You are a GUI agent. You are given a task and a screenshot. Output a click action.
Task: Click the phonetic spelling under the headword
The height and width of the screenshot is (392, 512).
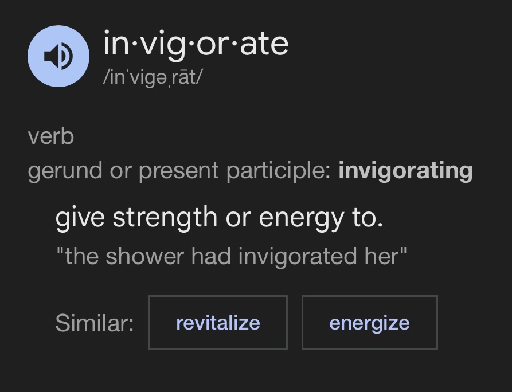tap(153, 77)
